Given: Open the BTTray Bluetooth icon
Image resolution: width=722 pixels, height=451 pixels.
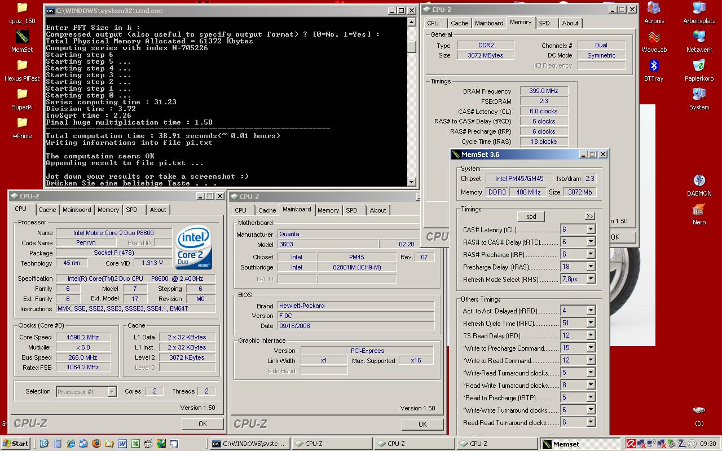Looking at the screenshot, I should 654,70.
